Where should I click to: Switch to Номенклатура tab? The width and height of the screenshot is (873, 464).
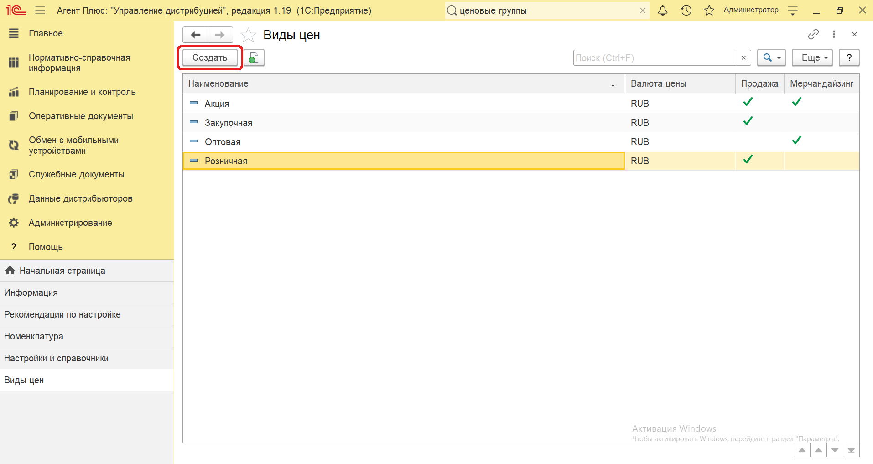tap(34, 336)
